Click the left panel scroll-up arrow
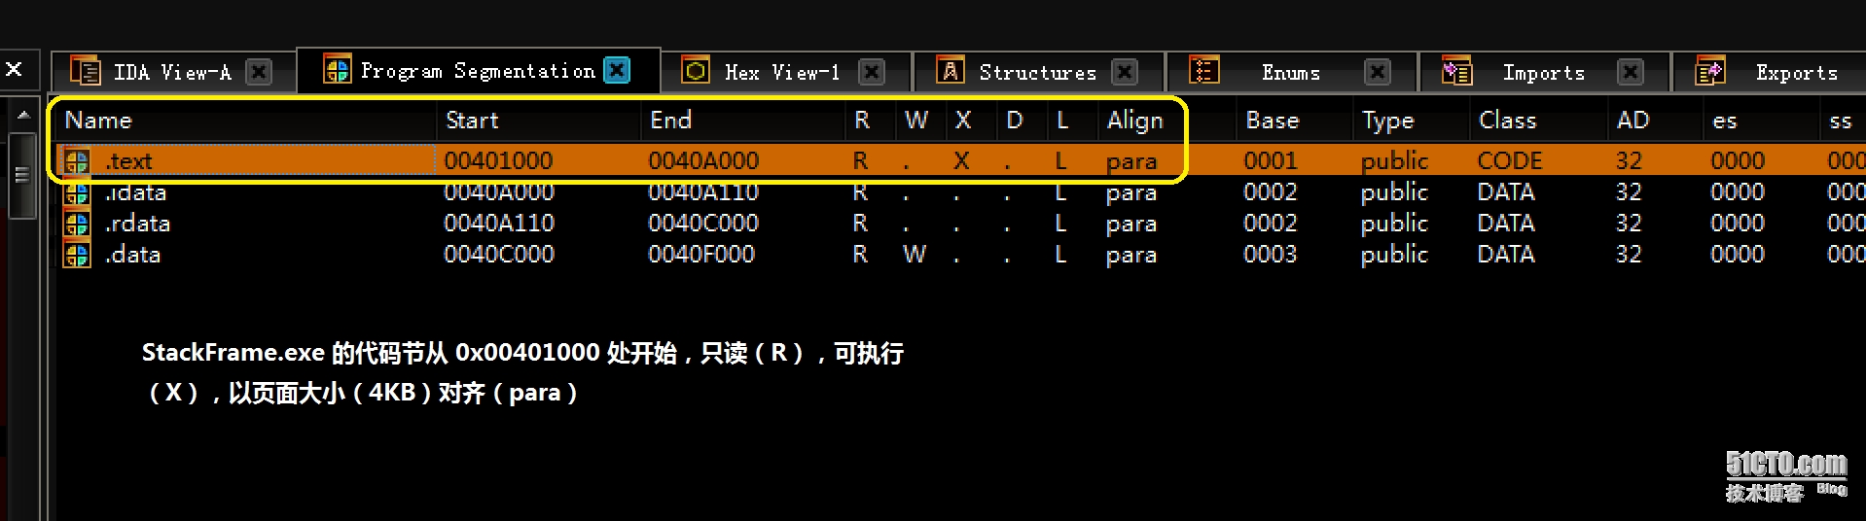This screenshot has width=1866, height=521. [x=23, y=116]
